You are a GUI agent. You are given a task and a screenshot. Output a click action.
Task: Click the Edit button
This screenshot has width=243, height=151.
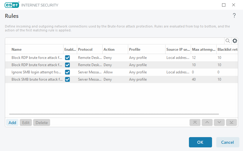pos(26,123)
